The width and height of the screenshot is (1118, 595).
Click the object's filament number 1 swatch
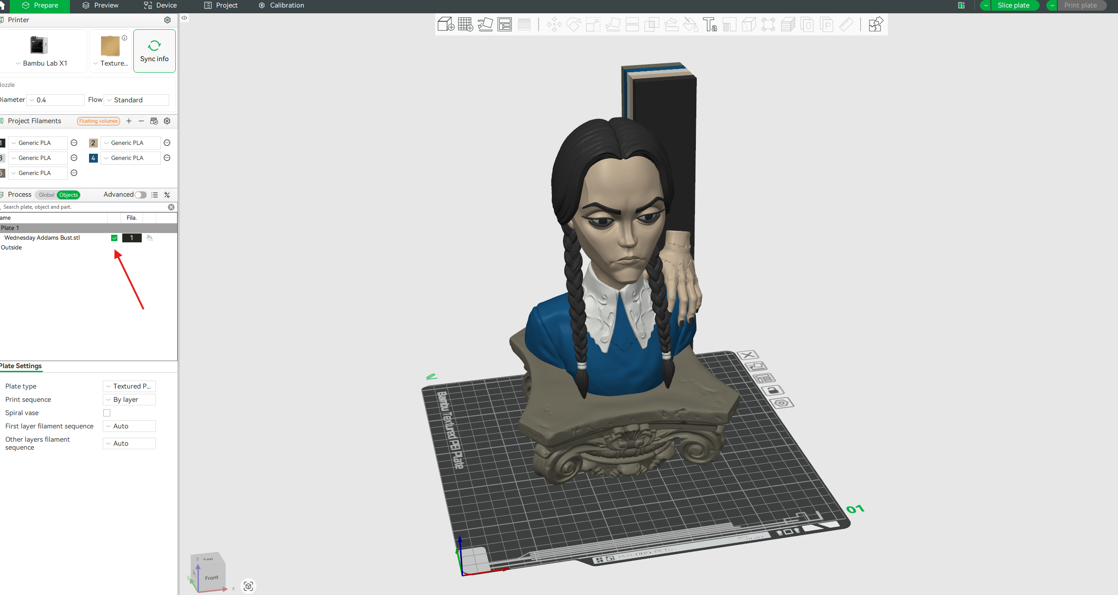tap(132, 238)
